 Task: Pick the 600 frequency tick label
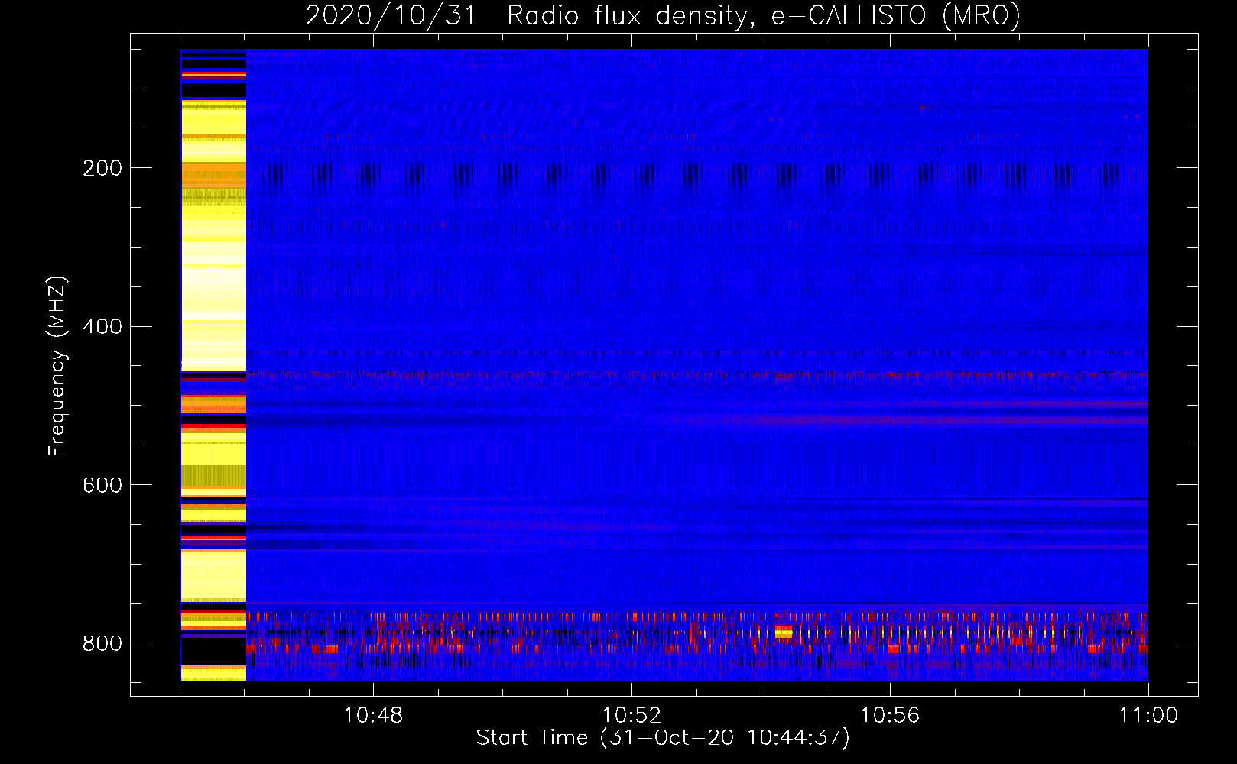102,486
